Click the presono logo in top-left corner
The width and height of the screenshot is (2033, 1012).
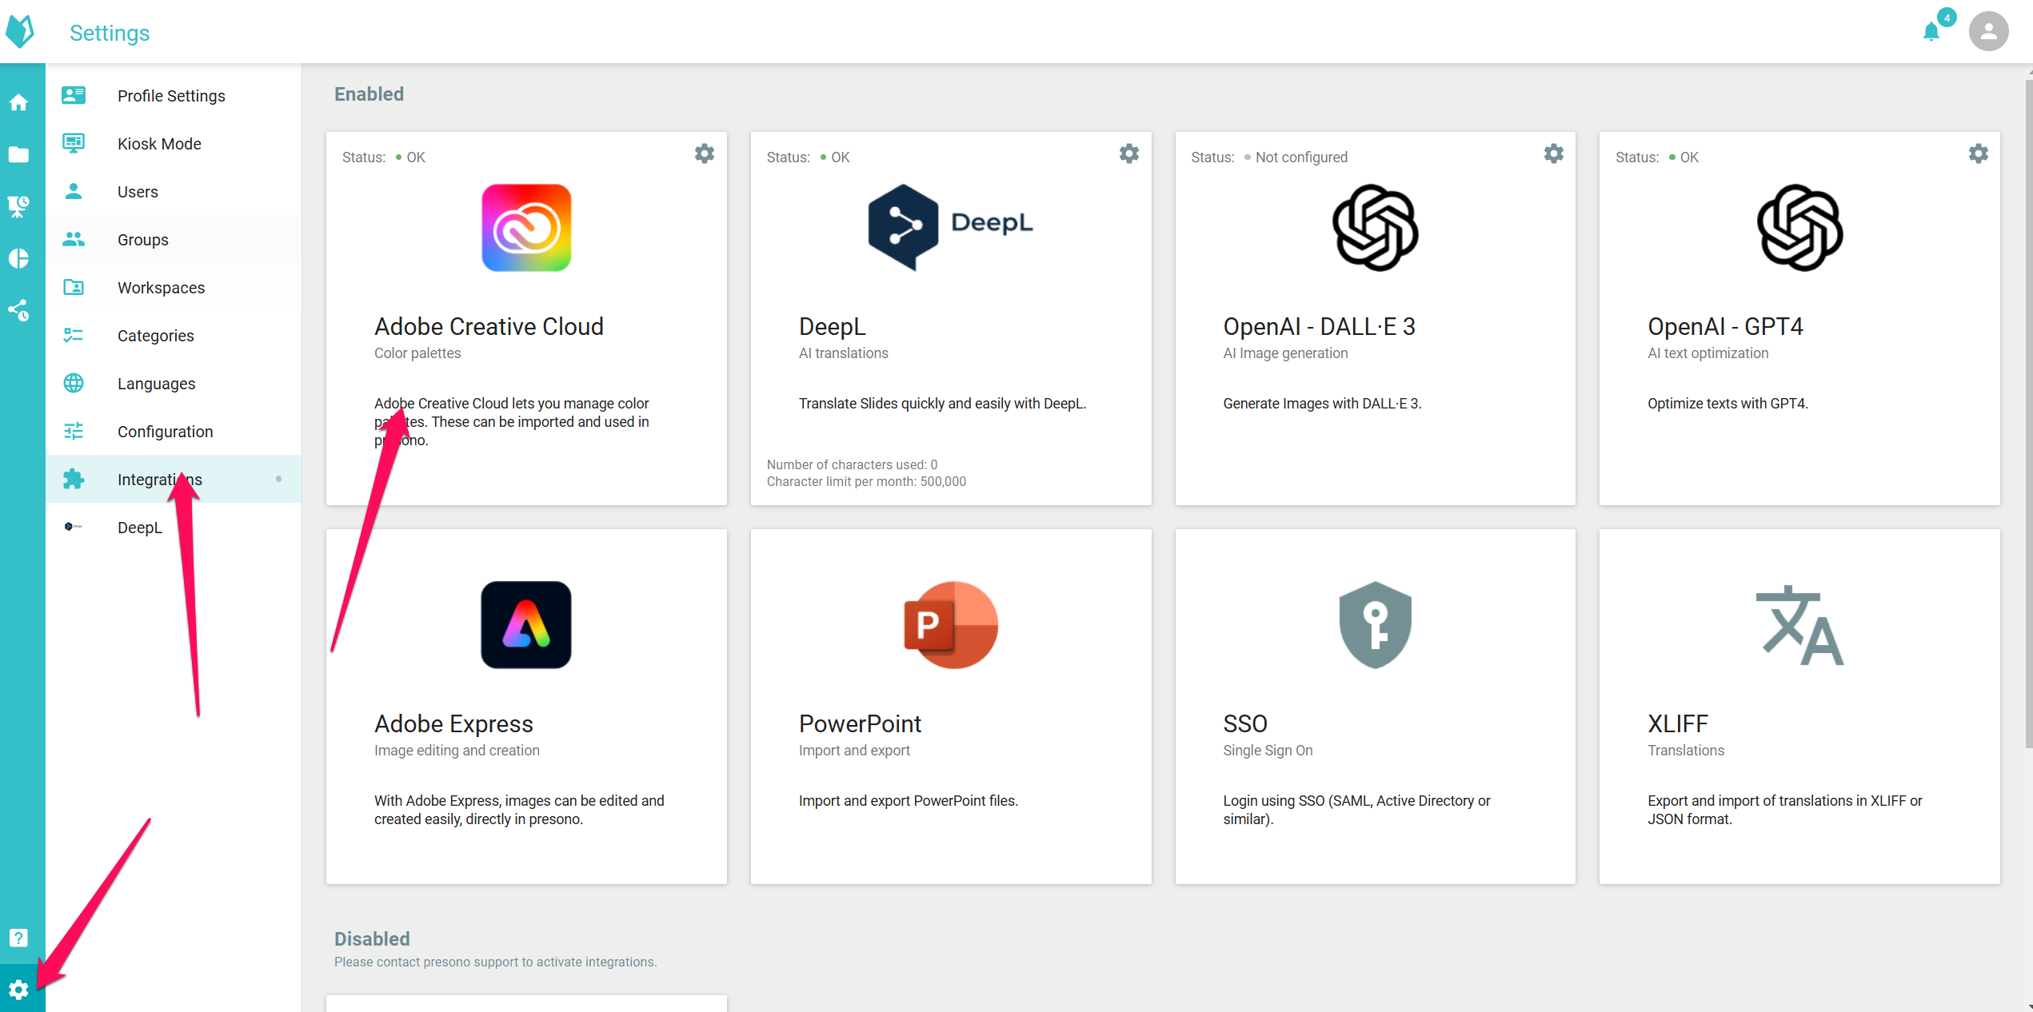(20, 31)
